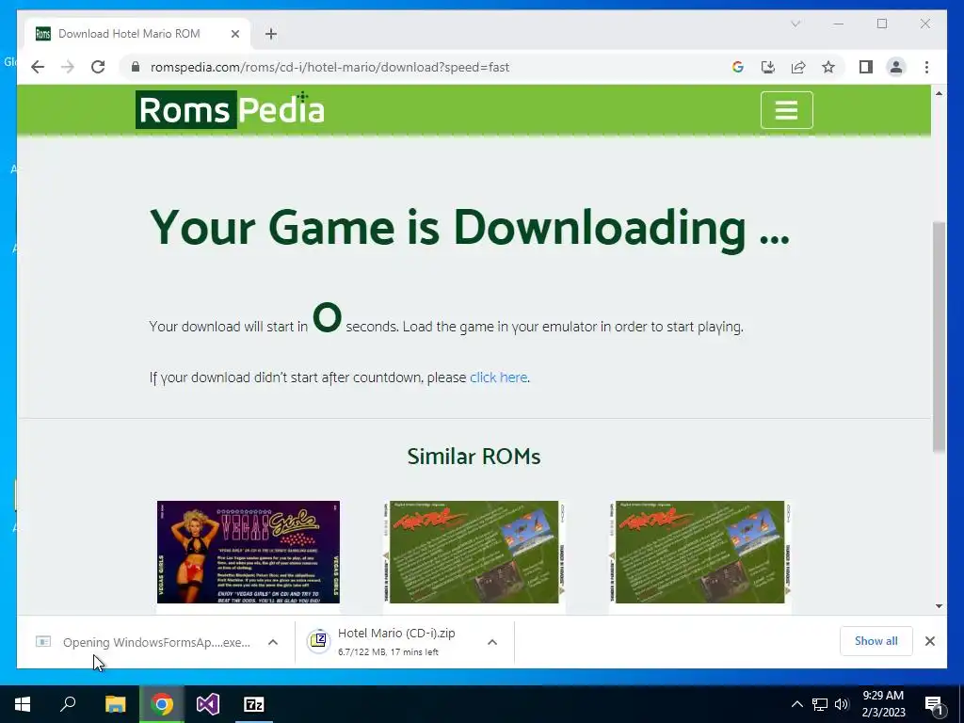Click the scrollbar up arrow
The width and height of the screenshot is (964, 723).
coord(939,93)
